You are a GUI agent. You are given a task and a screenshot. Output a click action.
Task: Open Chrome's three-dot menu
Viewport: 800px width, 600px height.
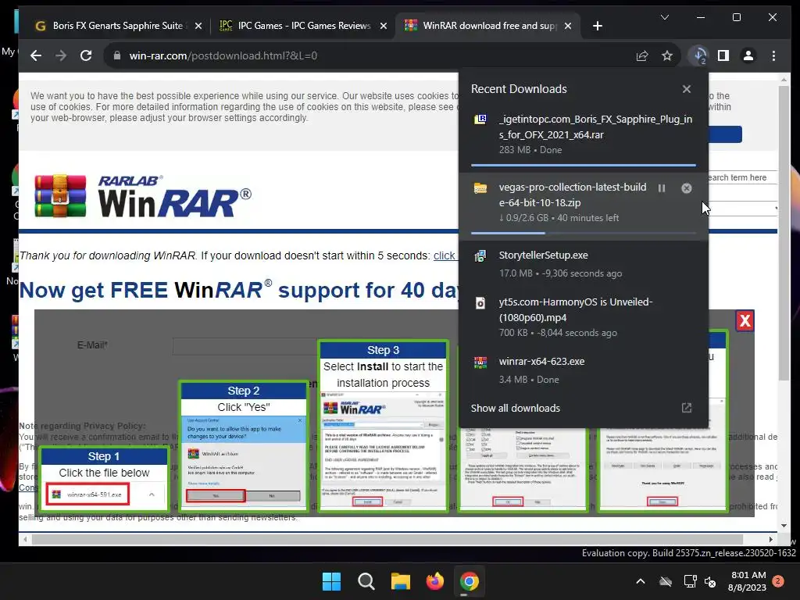[774, 55]
